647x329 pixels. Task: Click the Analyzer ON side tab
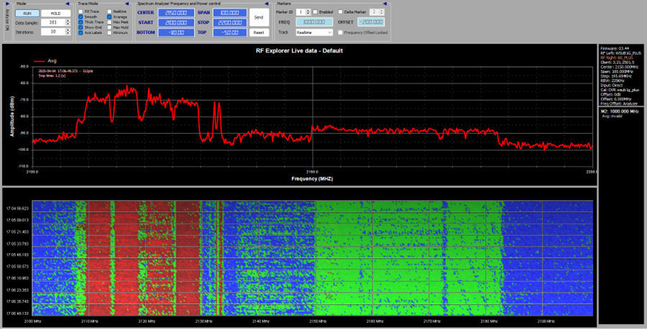[x=6, y=22]
